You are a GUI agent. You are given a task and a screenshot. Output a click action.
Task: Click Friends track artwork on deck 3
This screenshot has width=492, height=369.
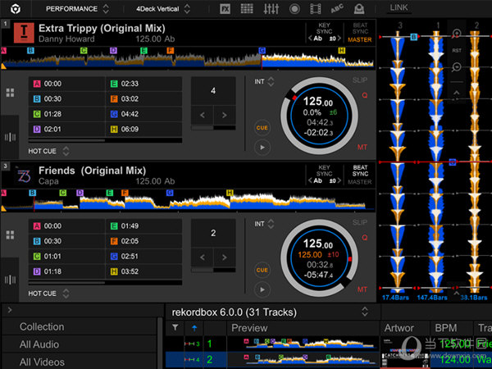pyautogui.click(x=24, y=175)
